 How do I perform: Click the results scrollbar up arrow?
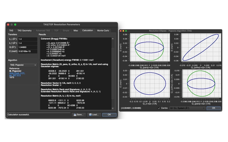(x=113, y=39)
